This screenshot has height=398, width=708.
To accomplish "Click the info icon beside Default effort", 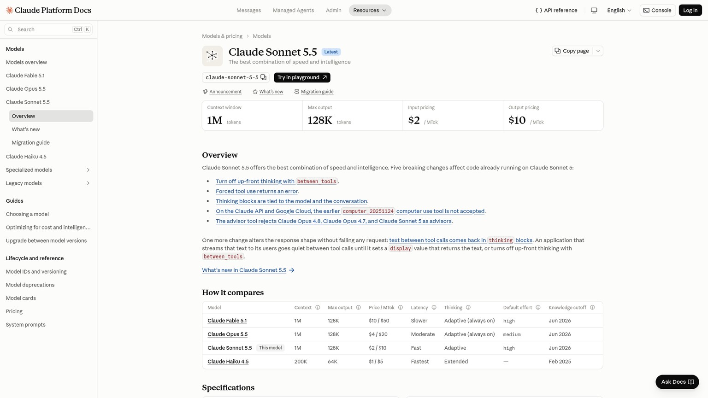I will tap(538, 308).
